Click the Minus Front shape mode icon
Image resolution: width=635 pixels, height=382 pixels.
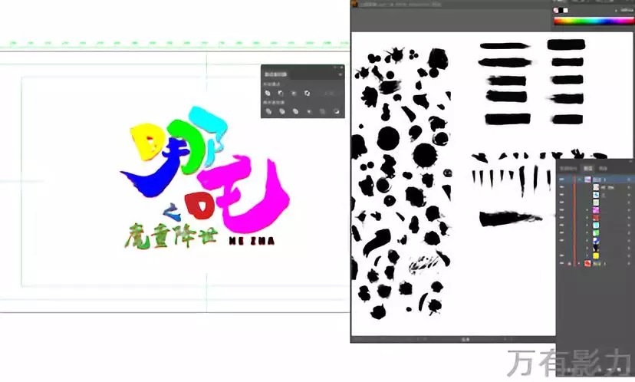[281, 93]
